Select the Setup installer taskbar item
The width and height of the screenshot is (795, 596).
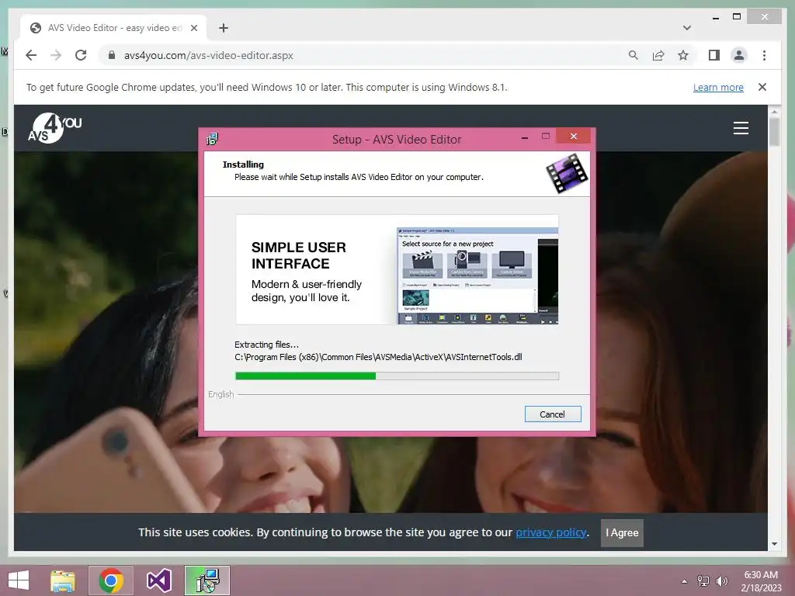tap(207, 580)
